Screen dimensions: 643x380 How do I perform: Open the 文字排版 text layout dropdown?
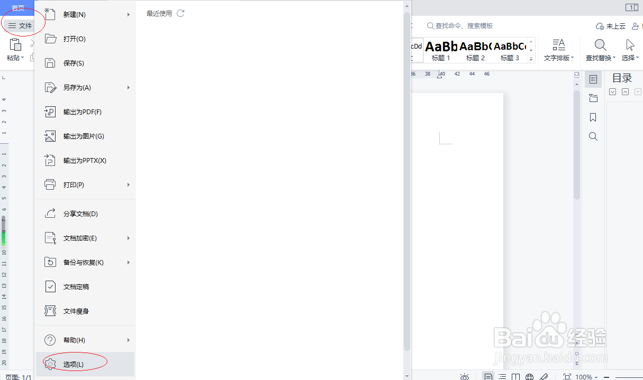559,50
